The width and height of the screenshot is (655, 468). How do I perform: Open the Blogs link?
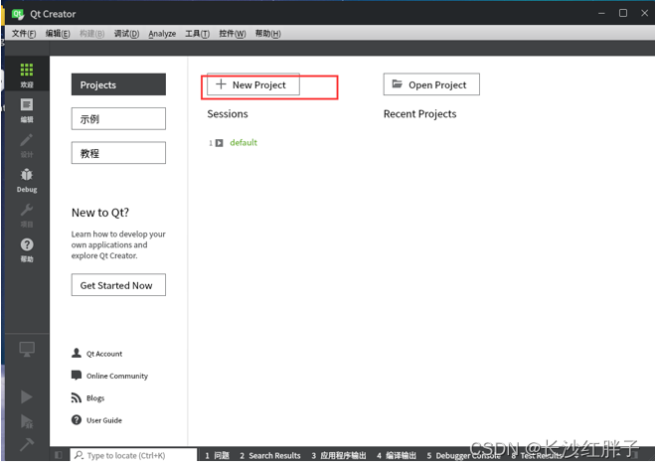95,397
